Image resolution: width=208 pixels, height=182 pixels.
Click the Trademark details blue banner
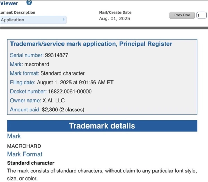[x=102, y=126]
